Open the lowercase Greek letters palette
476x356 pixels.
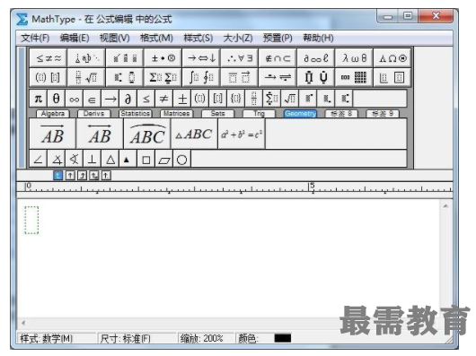click(x=355, y=58)
